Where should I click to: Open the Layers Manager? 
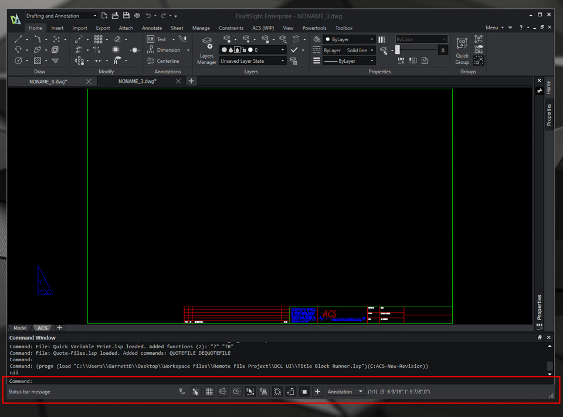(x=206, y=51)
